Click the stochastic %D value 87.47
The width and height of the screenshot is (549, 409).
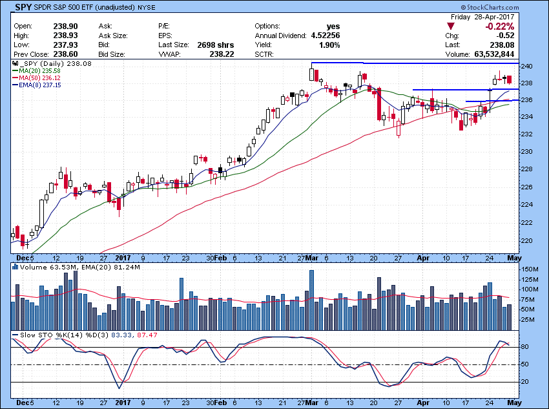coord(147,335)
